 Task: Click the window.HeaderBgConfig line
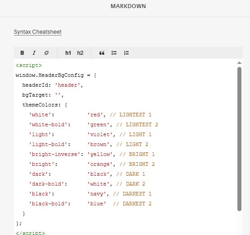(56, 75)
